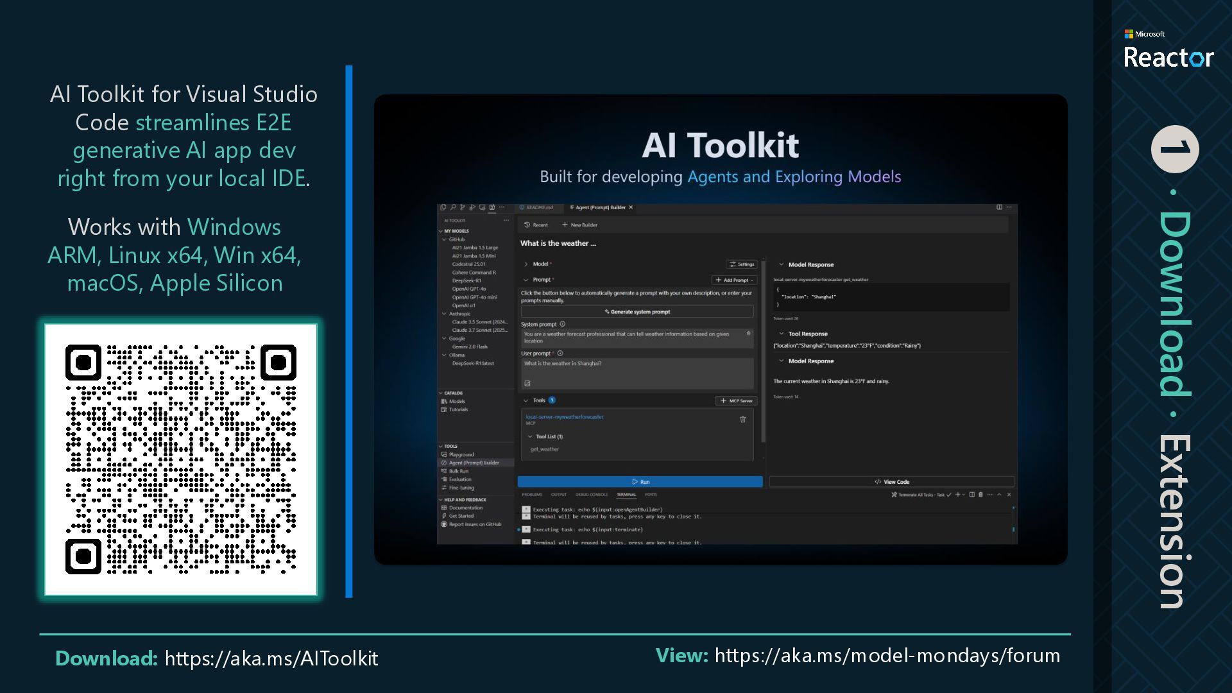Switch to the PORTS panel tab
1232x693 pixels.
click(651, 495)
